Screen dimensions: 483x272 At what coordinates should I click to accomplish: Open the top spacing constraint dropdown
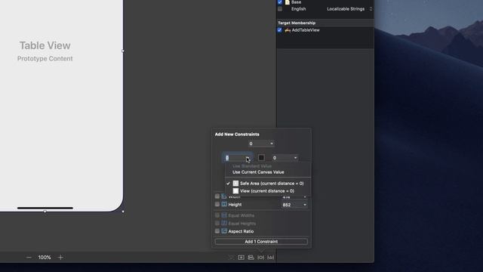[x=272, y=144]
